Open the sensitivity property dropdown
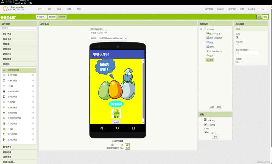Viewport: 272px width, 164px height. pos(239,62)
